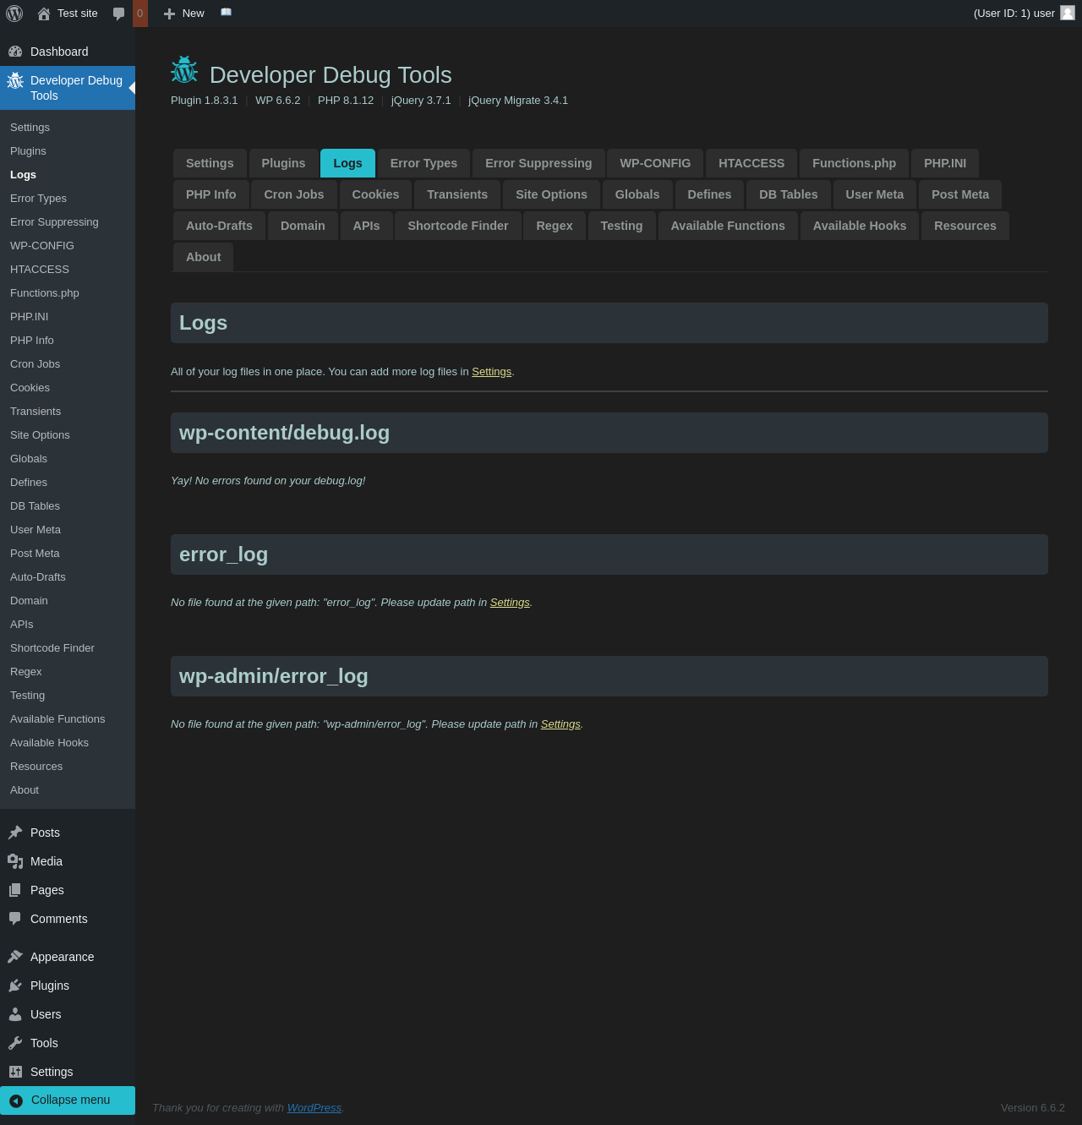Follow Settings link under error_log section

510,603
